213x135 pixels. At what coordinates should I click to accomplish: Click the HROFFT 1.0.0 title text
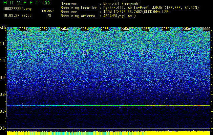point(27,3)
